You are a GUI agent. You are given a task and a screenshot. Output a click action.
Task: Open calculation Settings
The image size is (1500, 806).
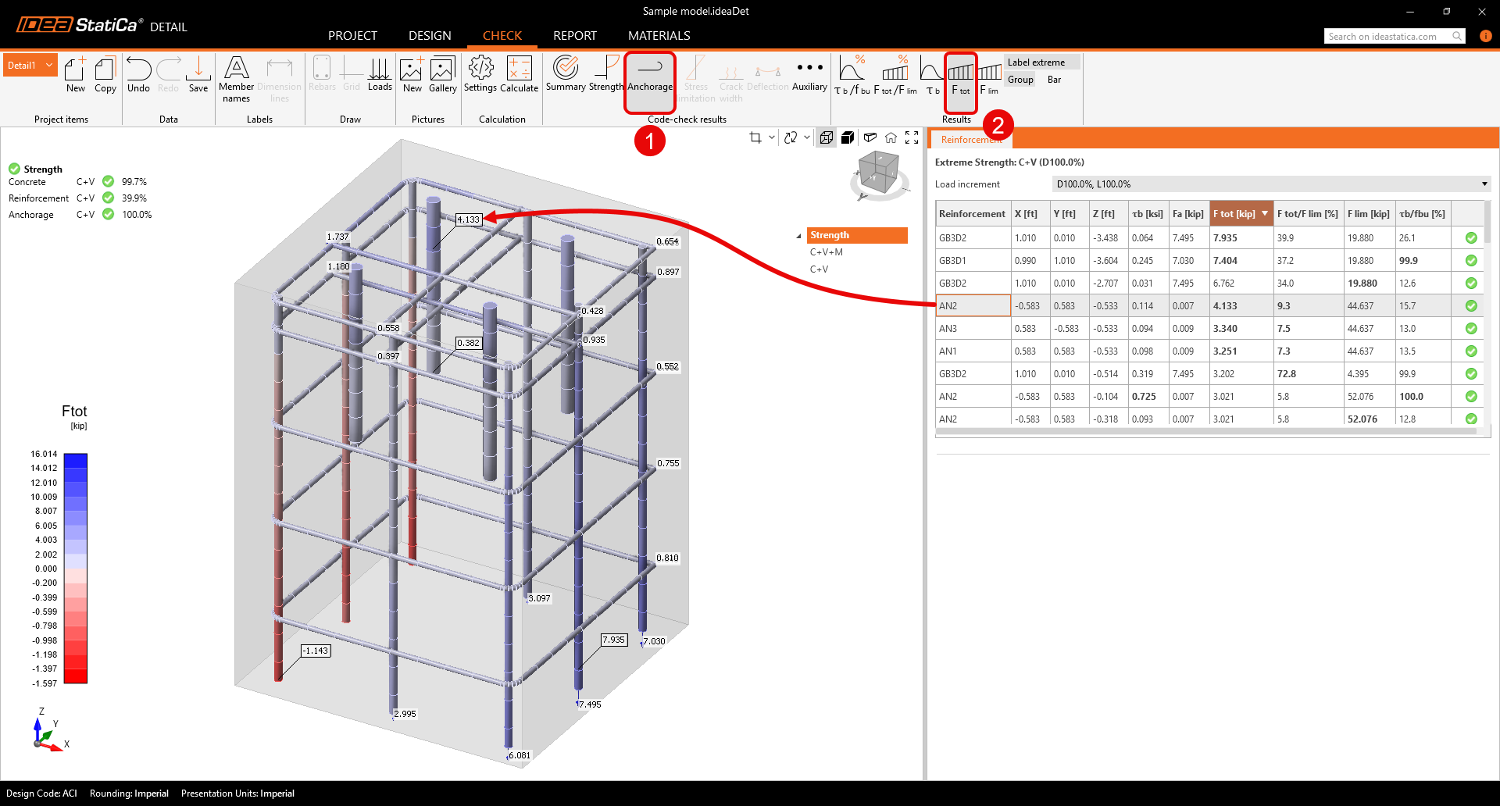tap(480, 75)
